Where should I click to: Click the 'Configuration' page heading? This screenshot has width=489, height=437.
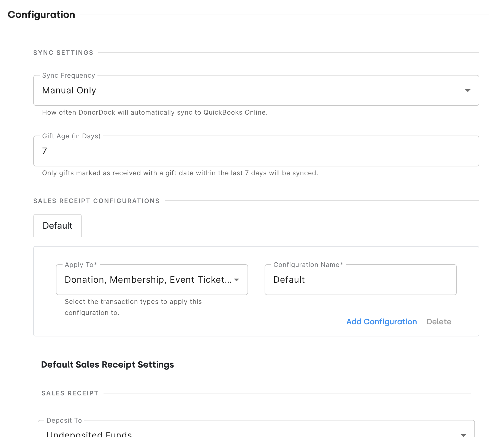click(41, 15)
